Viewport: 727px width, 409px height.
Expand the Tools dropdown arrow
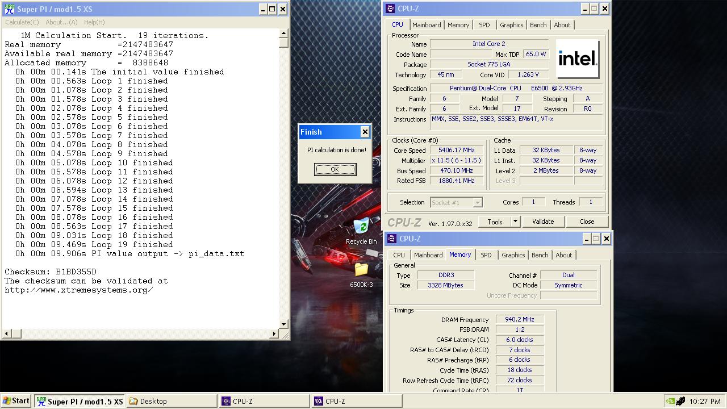pos(515,222)
